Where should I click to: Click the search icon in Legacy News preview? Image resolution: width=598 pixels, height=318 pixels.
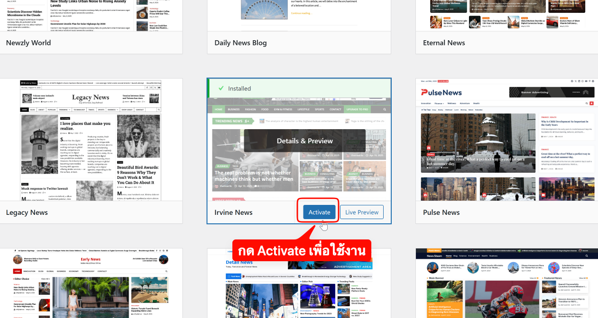click(x=159, y=109)
